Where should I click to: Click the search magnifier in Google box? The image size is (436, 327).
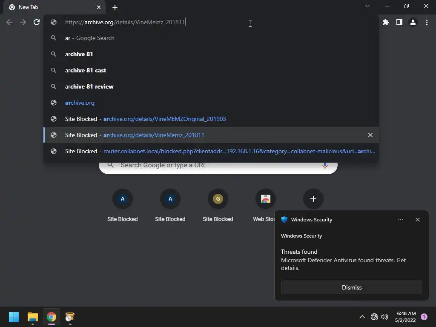(111, 165)
